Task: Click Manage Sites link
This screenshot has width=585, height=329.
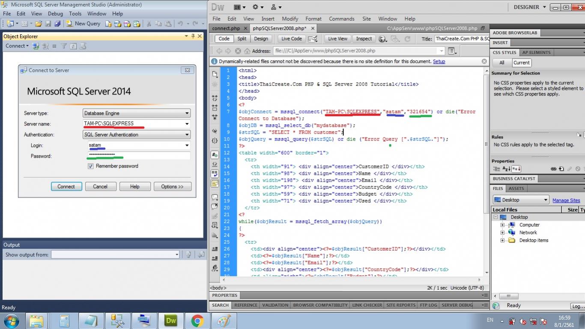Action: coord(566,200)
